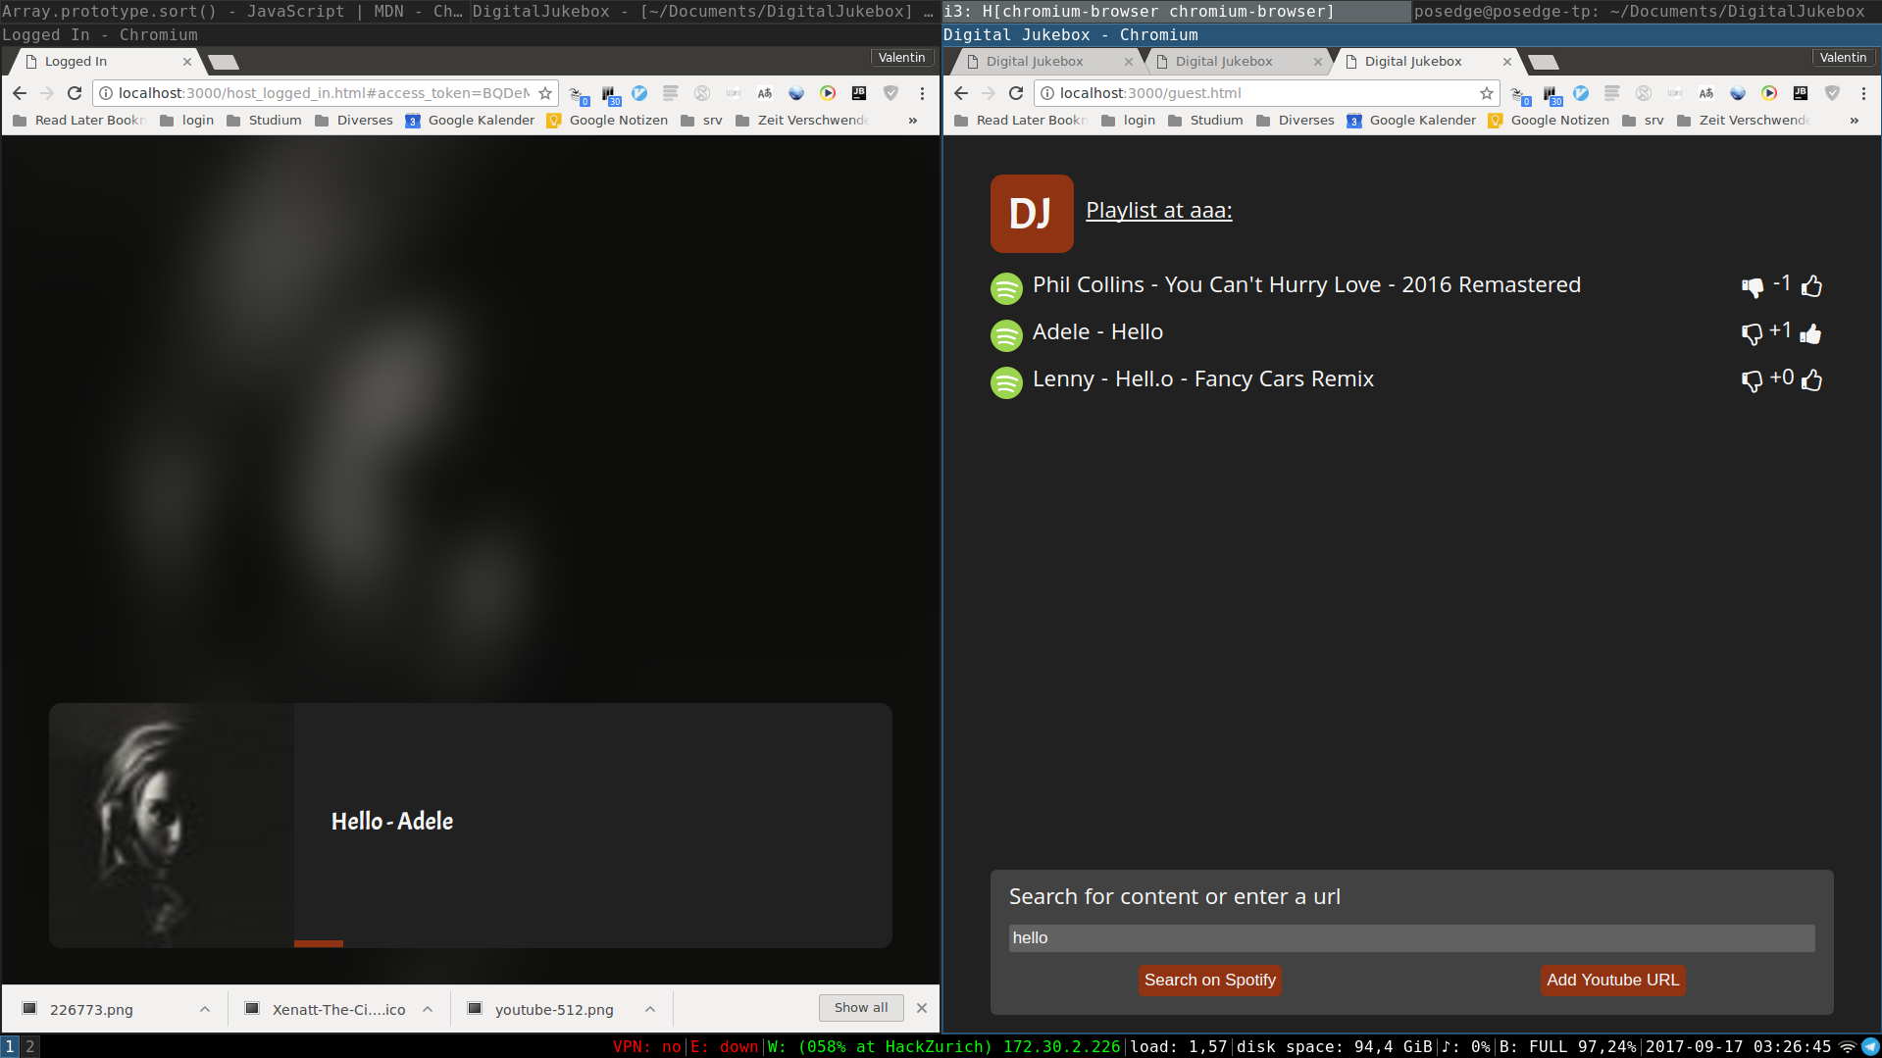Open the srv bookmark folder in left window
Screen dimensions: 1882x1058
click(702, 121)
